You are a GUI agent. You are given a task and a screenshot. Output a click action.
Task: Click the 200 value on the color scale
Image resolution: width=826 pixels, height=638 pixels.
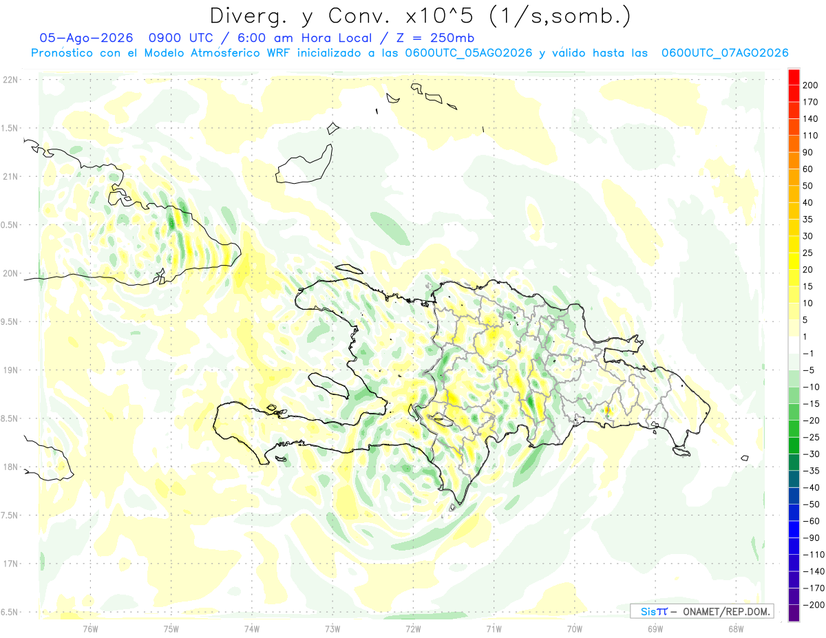tap(812, 85)
